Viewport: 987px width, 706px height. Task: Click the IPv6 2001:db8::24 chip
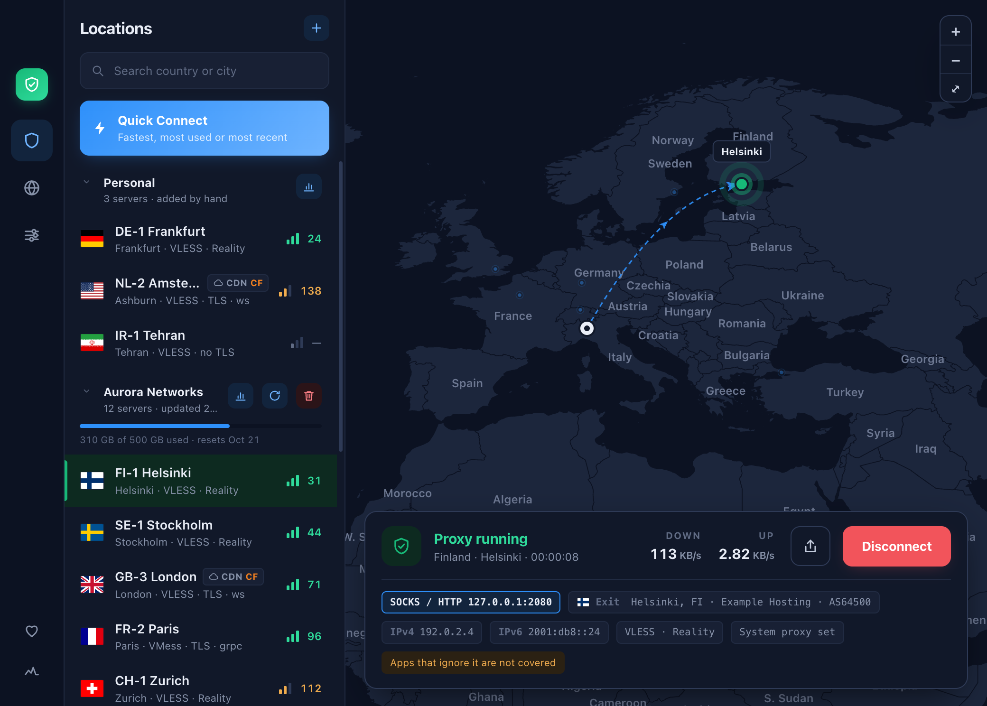tap(549, 632)
